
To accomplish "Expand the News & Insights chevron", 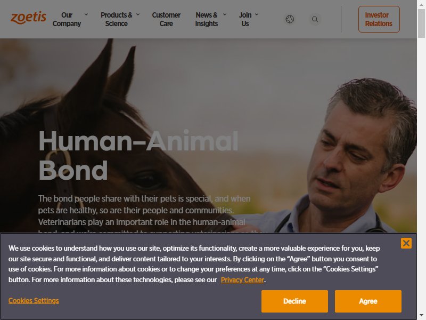I will (225, 14).
